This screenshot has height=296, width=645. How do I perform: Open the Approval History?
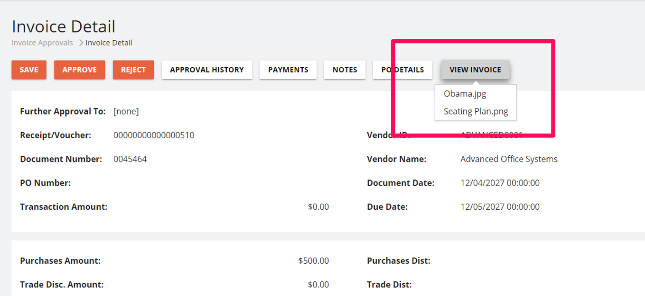click(x=206, y=70)
